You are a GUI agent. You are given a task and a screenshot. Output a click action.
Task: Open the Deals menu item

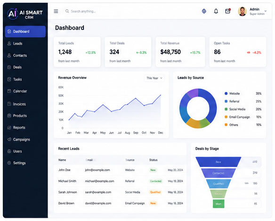(25, 67)
